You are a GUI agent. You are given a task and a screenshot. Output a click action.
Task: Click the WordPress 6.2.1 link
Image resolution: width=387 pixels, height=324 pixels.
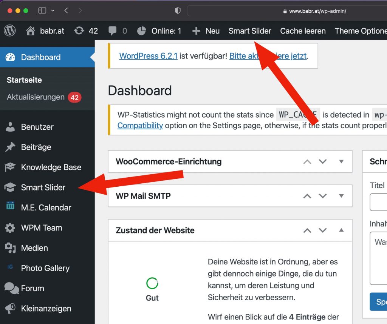click(148, 56)
